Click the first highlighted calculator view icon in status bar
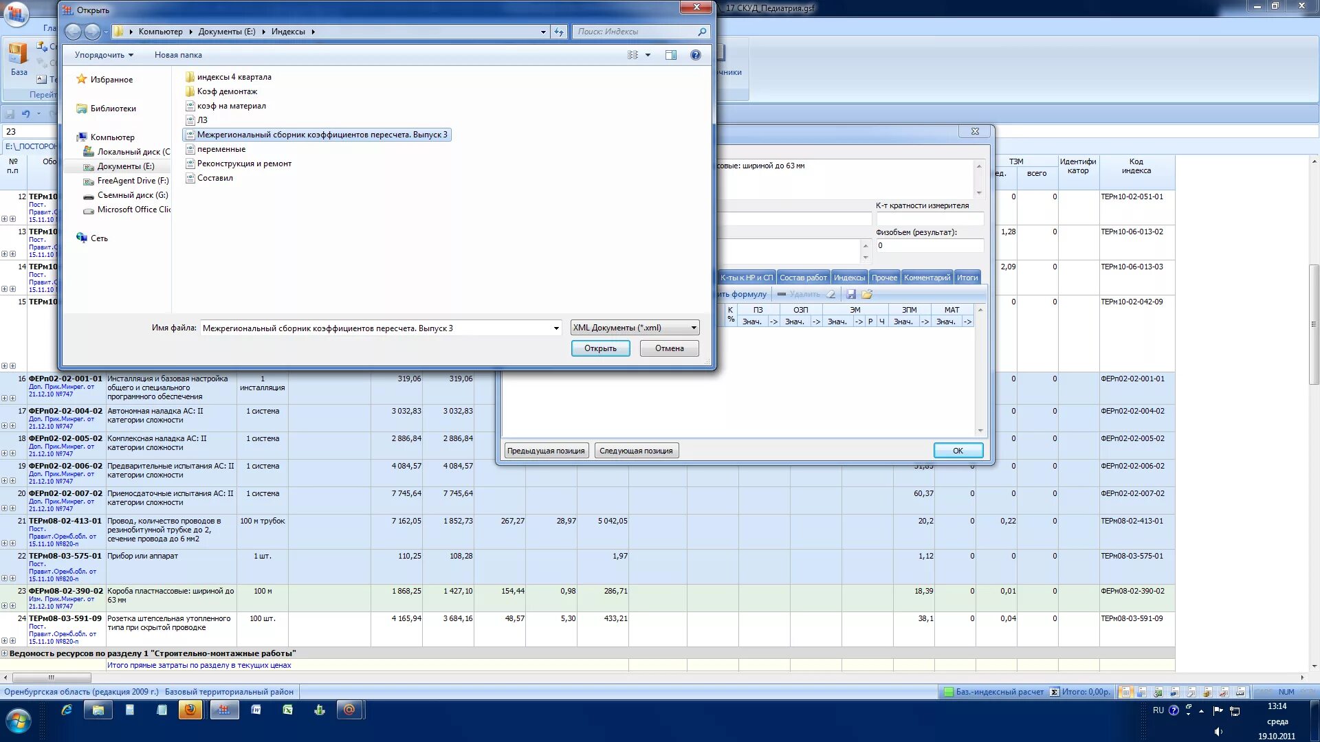The width and height of the screenshot is (1320, 742). pyautogui.click(x=1126, y=692)
